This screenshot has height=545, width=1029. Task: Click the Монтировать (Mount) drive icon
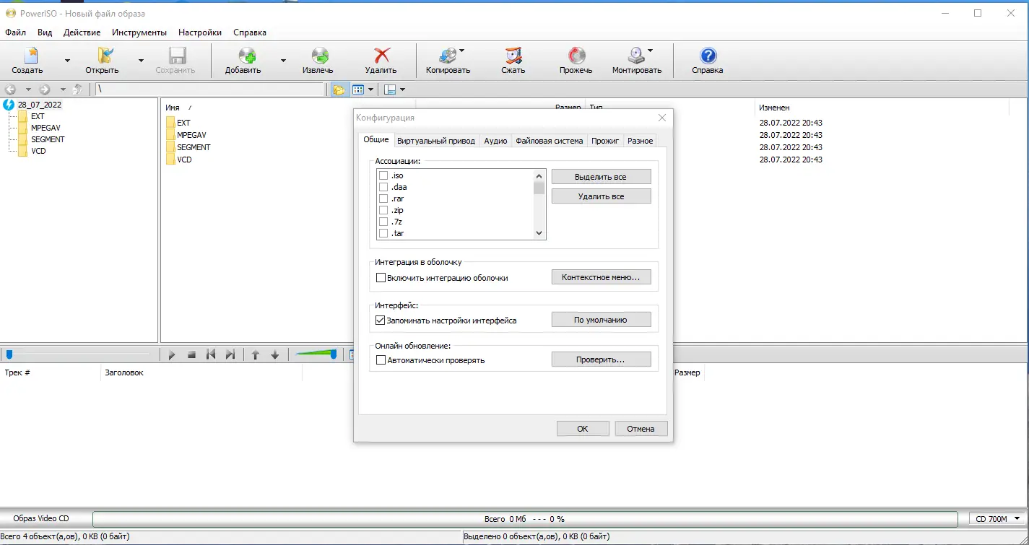coord(635,56)
